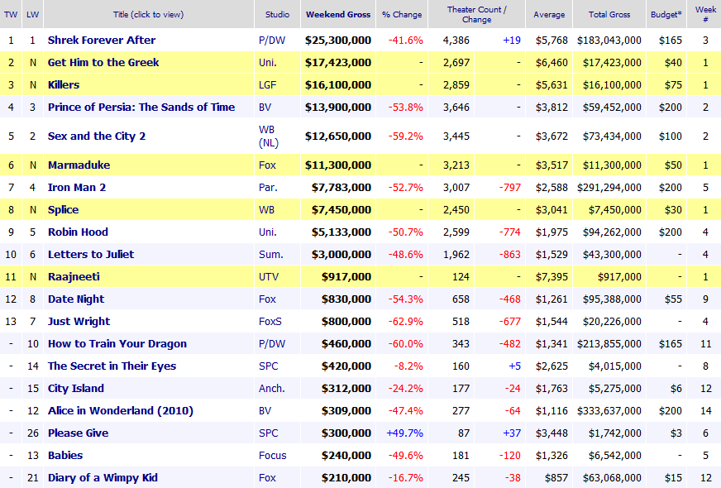Sort by the Average column header
Viewport: 721px width, 488px height.
pos(549,15)
